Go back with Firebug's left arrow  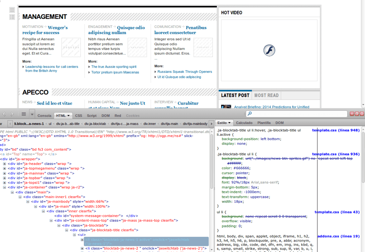pos(4,114)
